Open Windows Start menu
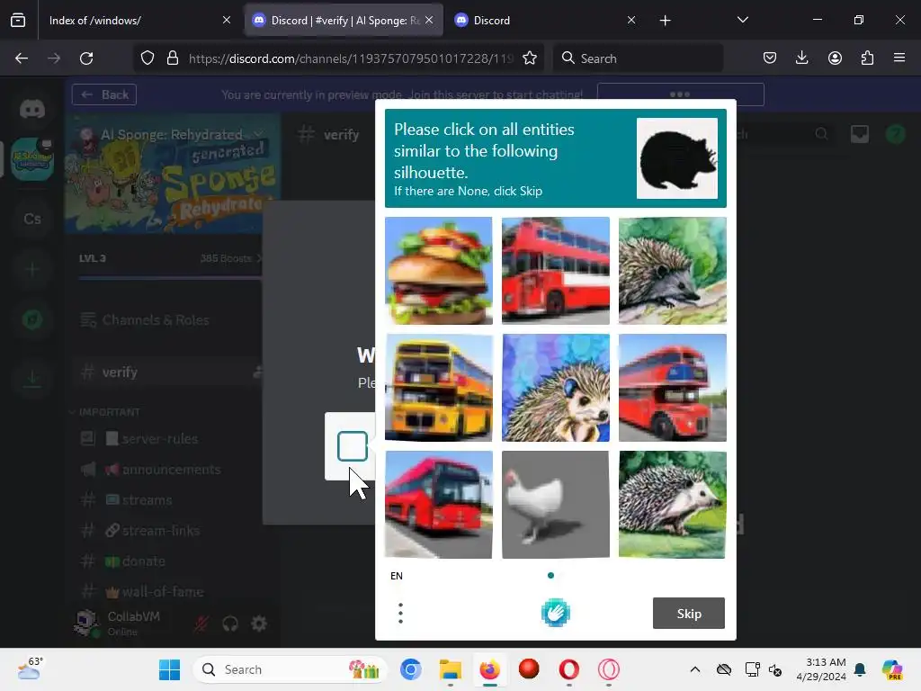Image resolution: width=921 pixels, height=691 pixels. 170,669
